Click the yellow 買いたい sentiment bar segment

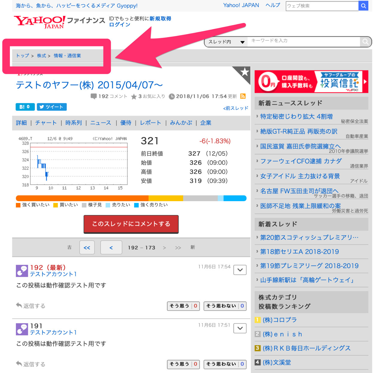[166, 198]
